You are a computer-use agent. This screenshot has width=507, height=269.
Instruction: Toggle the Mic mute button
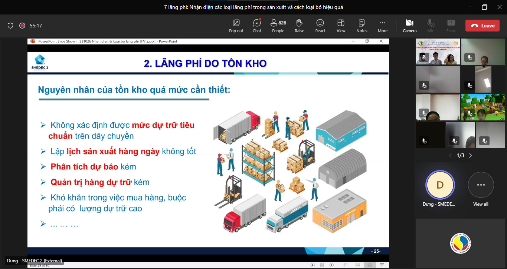coord(431,26)
